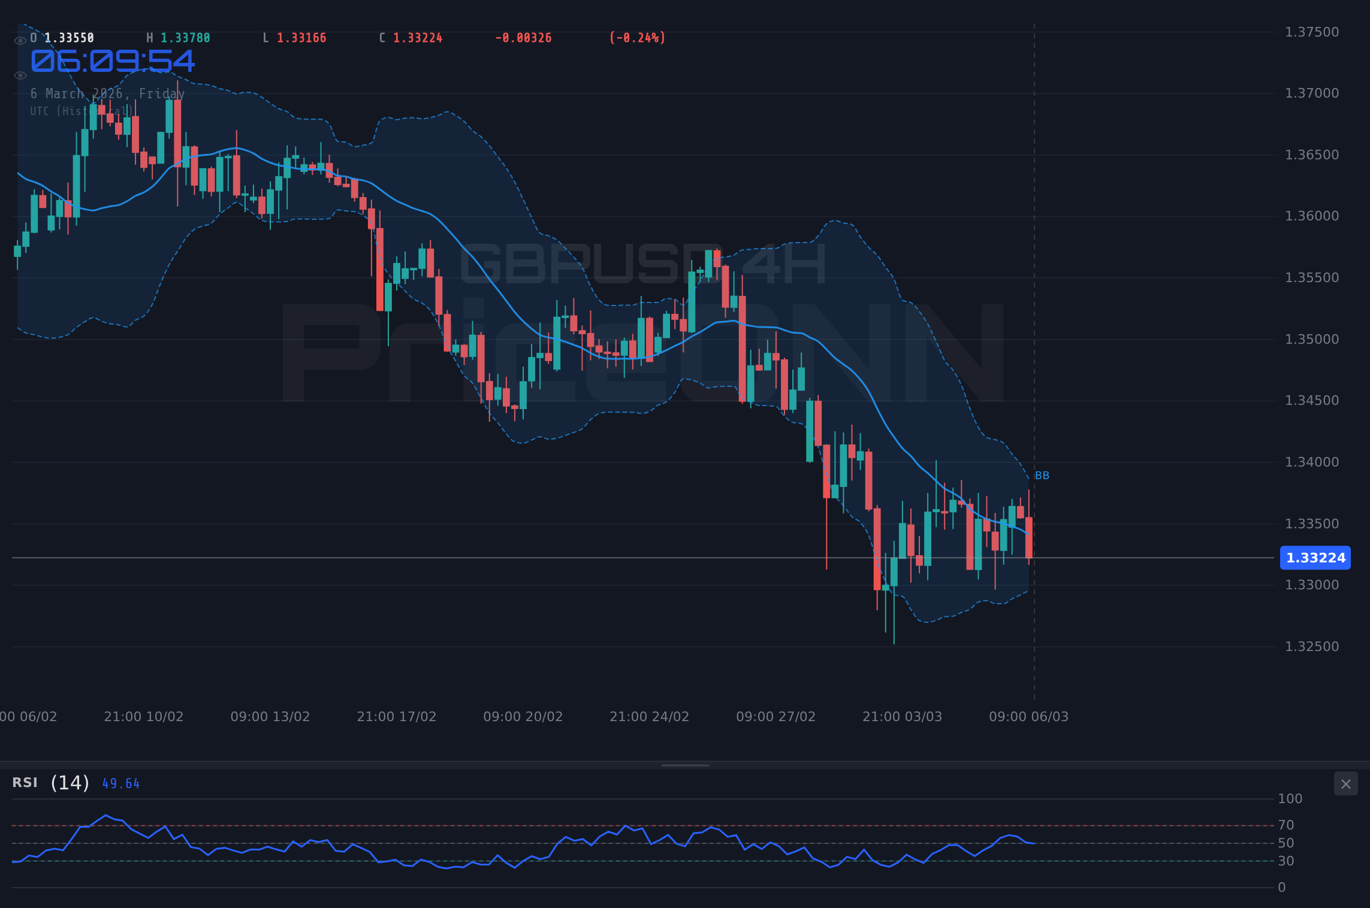Image resolution: width=1370 pixels, height=908 pixels.
Task: Click the RSI scale label 50
Action: click(x=1286, y=843)
